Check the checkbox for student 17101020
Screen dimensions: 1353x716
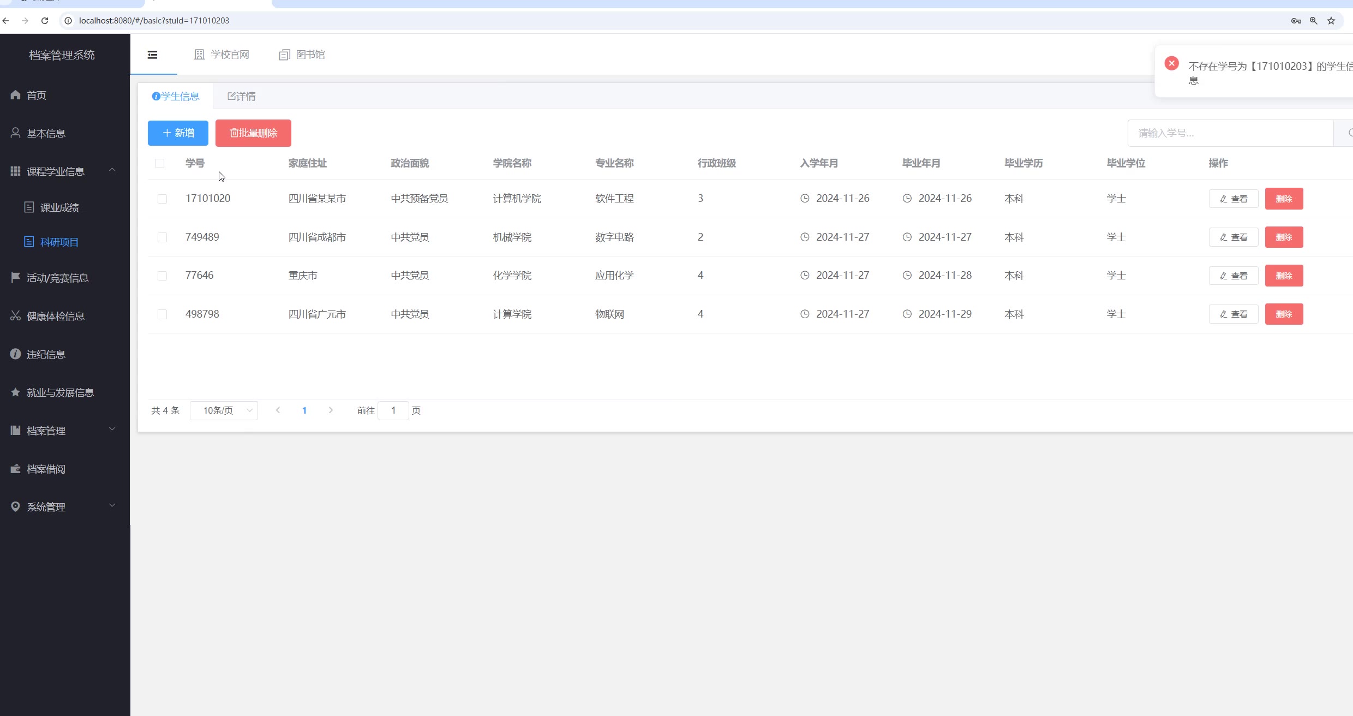click(x=162, y=199)
